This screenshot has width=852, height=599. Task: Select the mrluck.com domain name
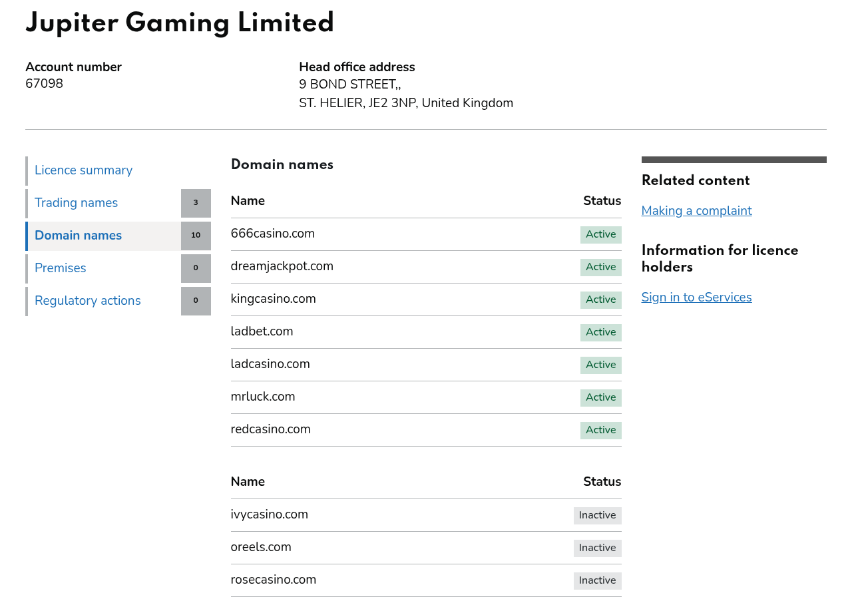click(263, 397)
